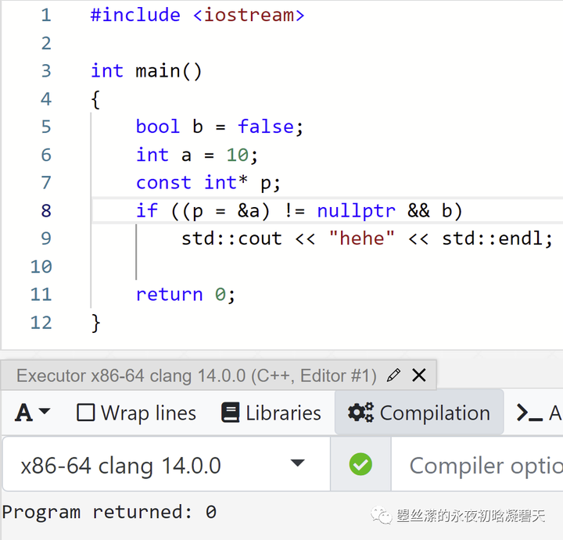Close the Executor x86-64 clang tab

tap(419, 375)
